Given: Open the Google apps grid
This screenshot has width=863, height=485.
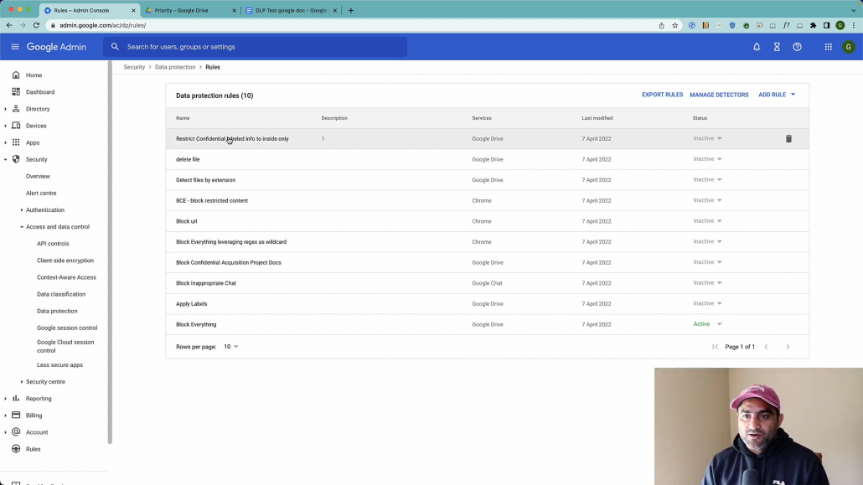Looking at the screenshot, I should (829, 47).
